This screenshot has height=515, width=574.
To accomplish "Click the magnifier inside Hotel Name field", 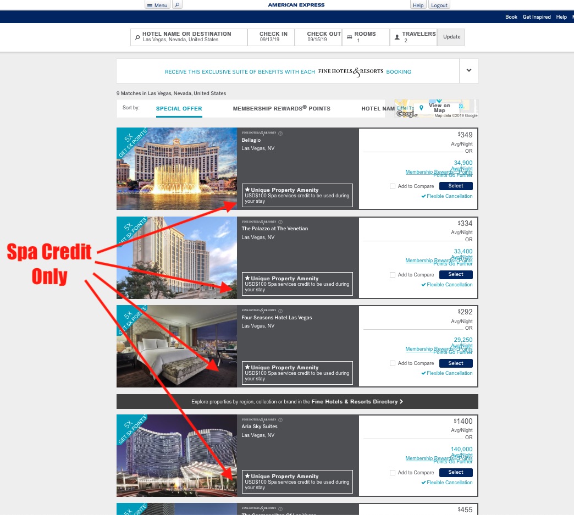I will coord(137,37).
